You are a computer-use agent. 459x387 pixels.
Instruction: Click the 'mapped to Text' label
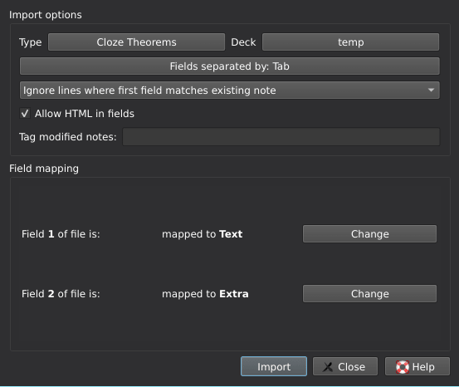coord(203,234)
